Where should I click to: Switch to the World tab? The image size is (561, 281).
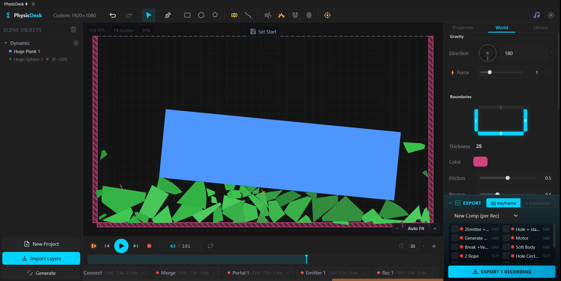[502, 28]
